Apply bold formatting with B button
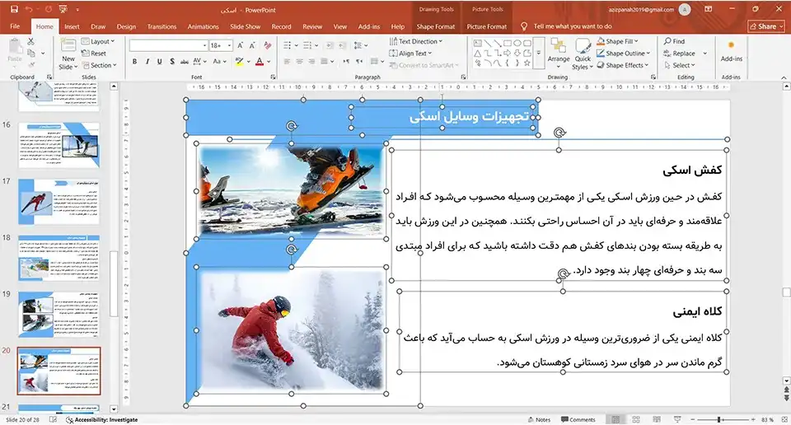Image resolution: width=791 pixels, height=425 pixels. pos(134,62)
